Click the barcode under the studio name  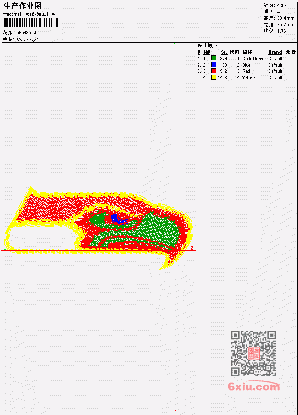pyautogui.click(x=31, y=23)
